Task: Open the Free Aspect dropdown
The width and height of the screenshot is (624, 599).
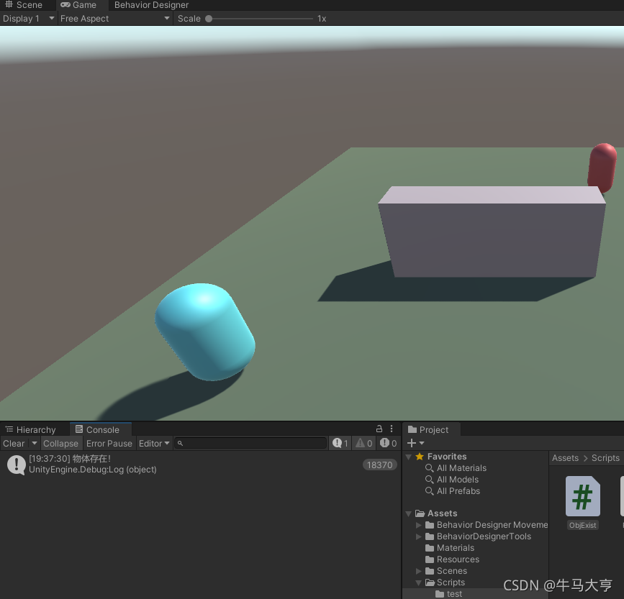Action: click(115, 19)
